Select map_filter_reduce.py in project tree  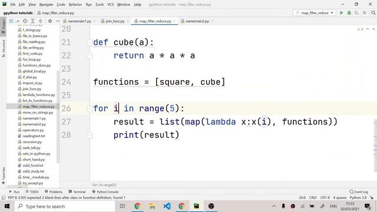tap(38, 107)
